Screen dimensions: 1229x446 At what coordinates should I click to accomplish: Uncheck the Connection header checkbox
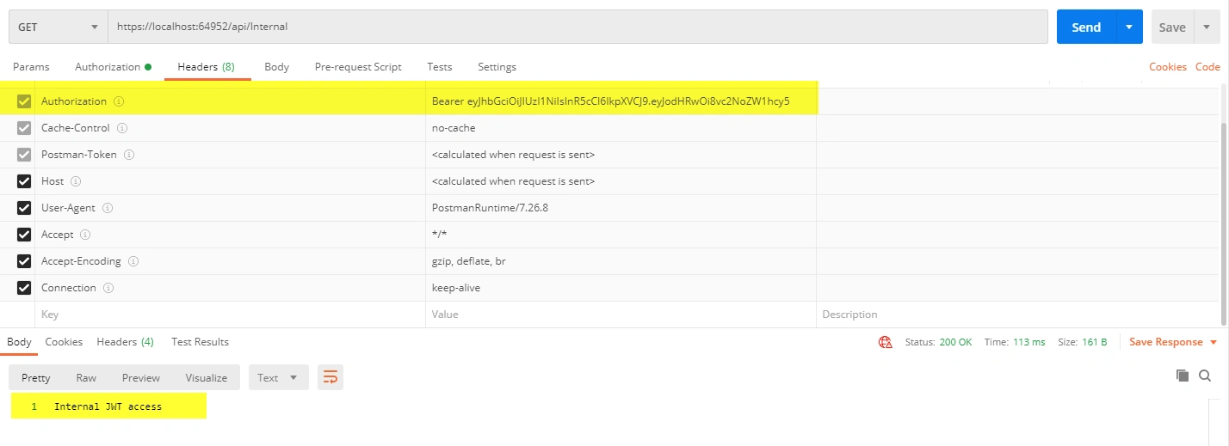(x=24, y=288)
